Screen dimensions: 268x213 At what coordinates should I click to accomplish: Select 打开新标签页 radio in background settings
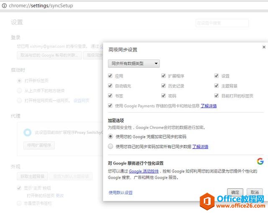click(x=19, y=81)
